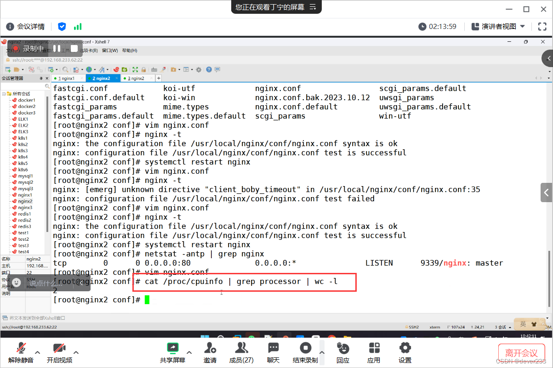Select ELK1 in the session tree
Viewport: 553px width, 368px height.
(x=23, y=119)
